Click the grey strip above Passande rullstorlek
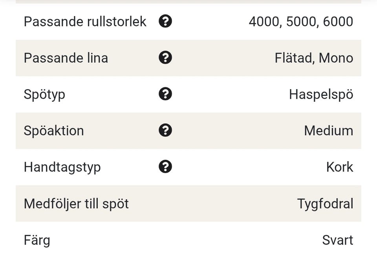 188,2
